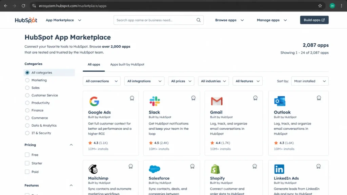This screenshot has width=347, height=195.
Task: Select the Data & Analytics category
Action: pyautogui.click(x=27, y=125)
